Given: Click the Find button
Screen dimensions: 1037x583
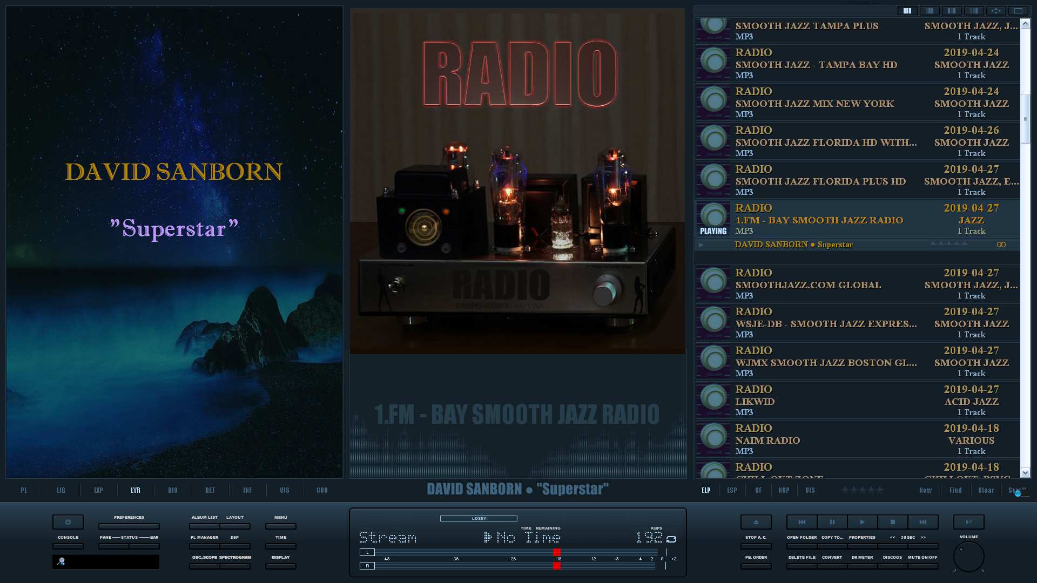Looking at the screenshot, I should pyautogui.click(x=955, y=490).
